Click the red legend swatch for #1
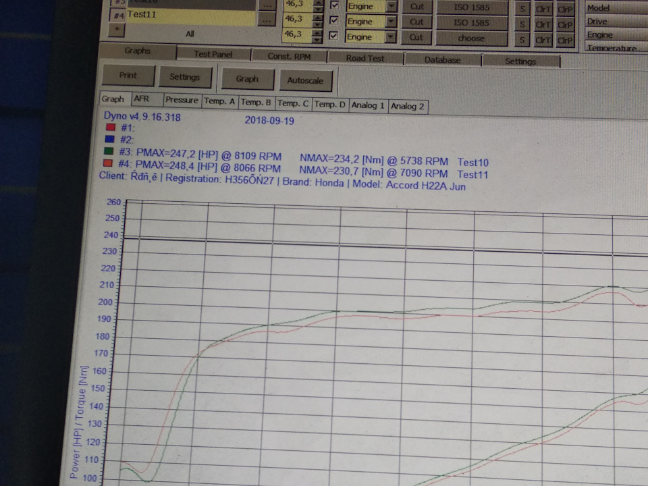648x486 pixels. point(110,127)
